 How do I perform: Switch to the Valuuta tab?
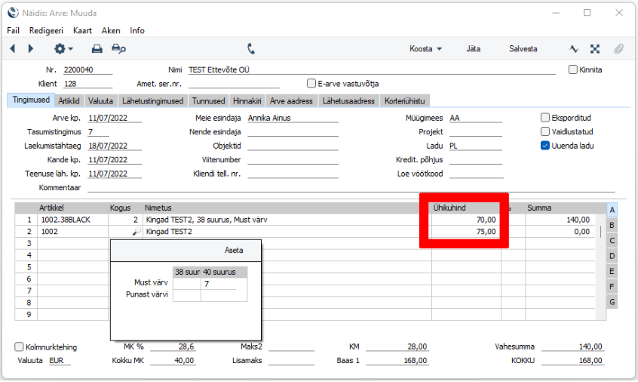coord(100,101)
